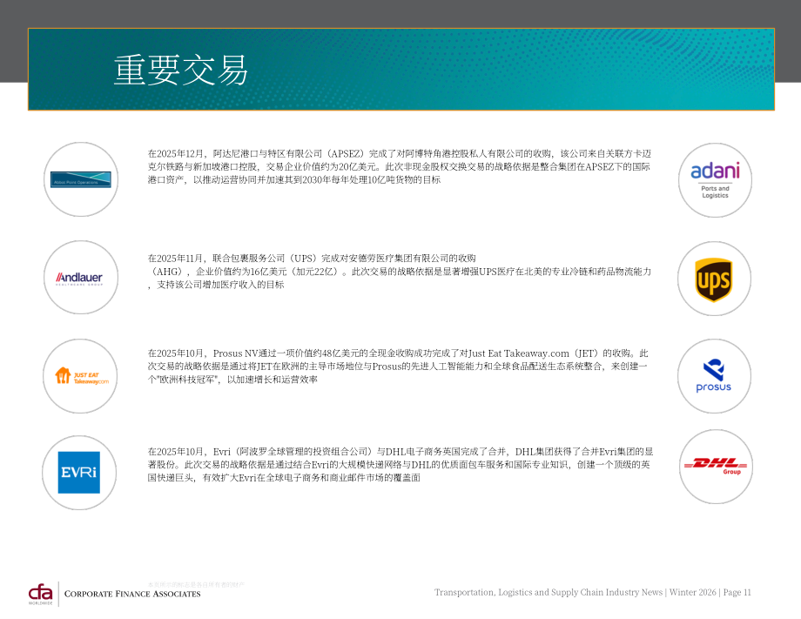Select the APSEZ acquisition paragraph text
The width and height of the screenshot is (801, 619).
click(400, 166)
